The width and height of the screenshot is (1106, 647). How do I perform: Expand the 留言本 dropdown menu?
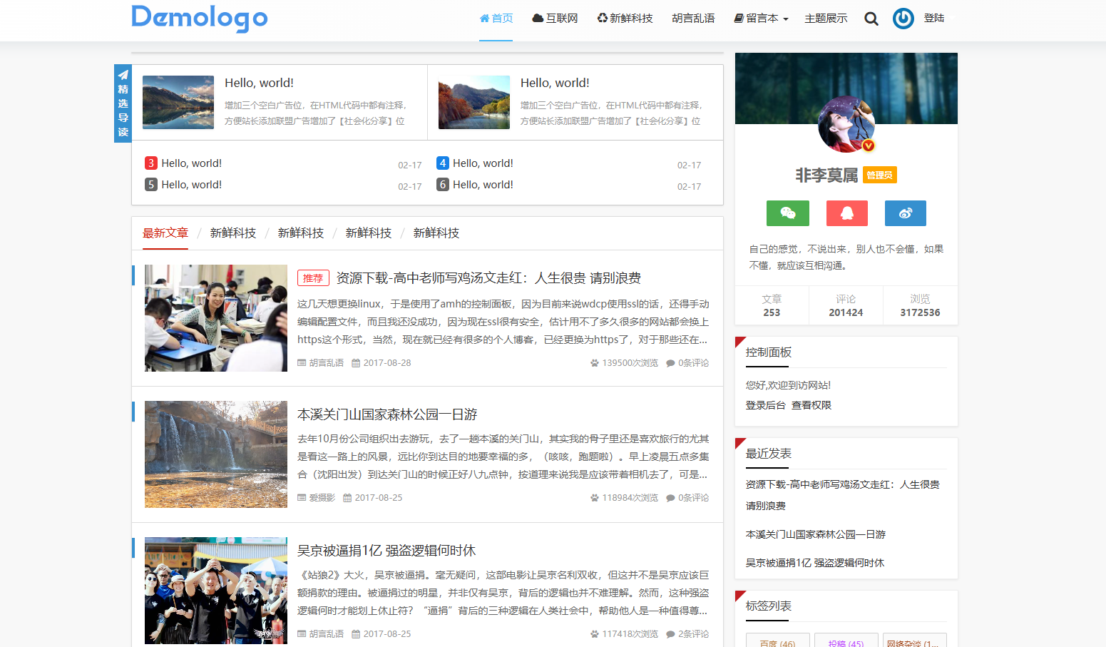point(761,19)
